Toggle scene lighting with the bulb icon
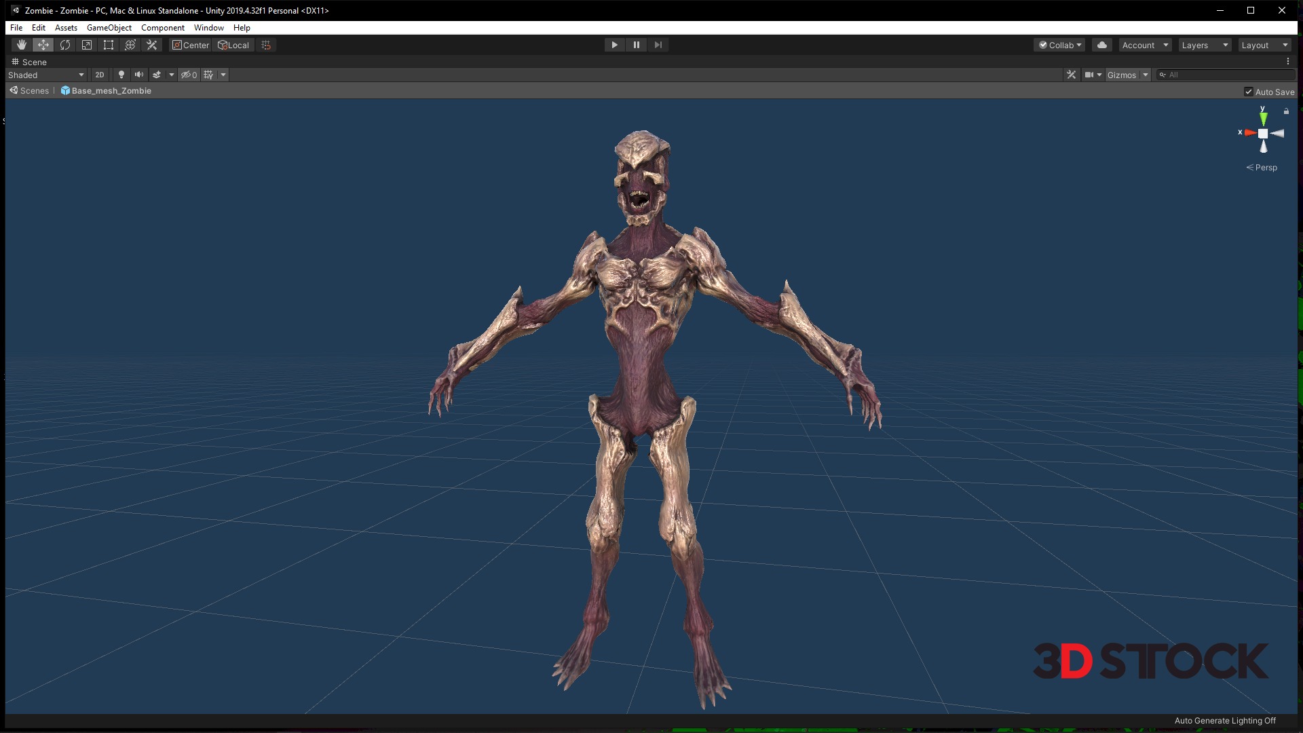This screenshot has height=733, width=1303. [121, 75]
